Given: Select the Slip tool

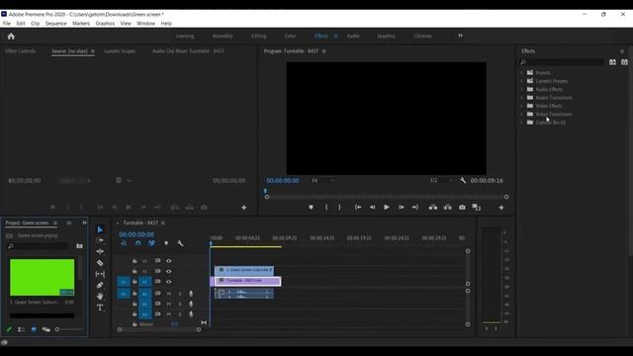Looking at the screenshot, I should [x=100, y=274].
